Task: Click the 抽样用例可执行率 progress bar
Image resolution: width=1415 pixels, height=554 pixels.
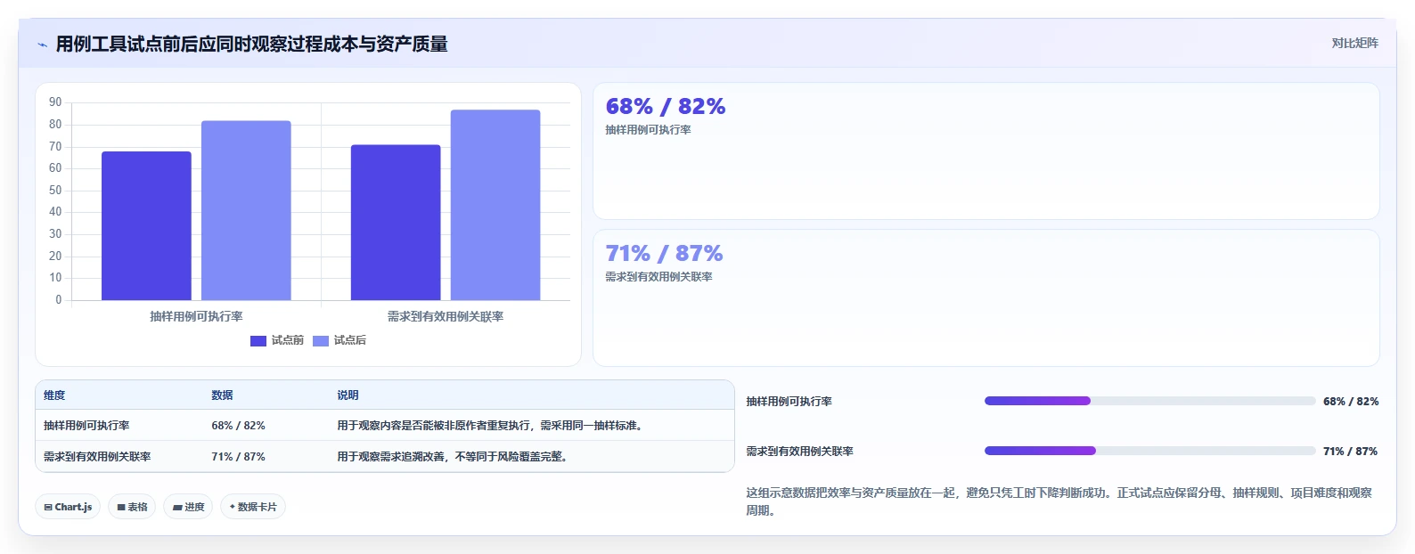Action: tap(1149, 401)
